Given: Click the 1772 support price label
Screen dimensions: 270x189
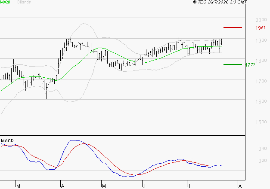Looking at the screenshot, I should click(250, 65).
